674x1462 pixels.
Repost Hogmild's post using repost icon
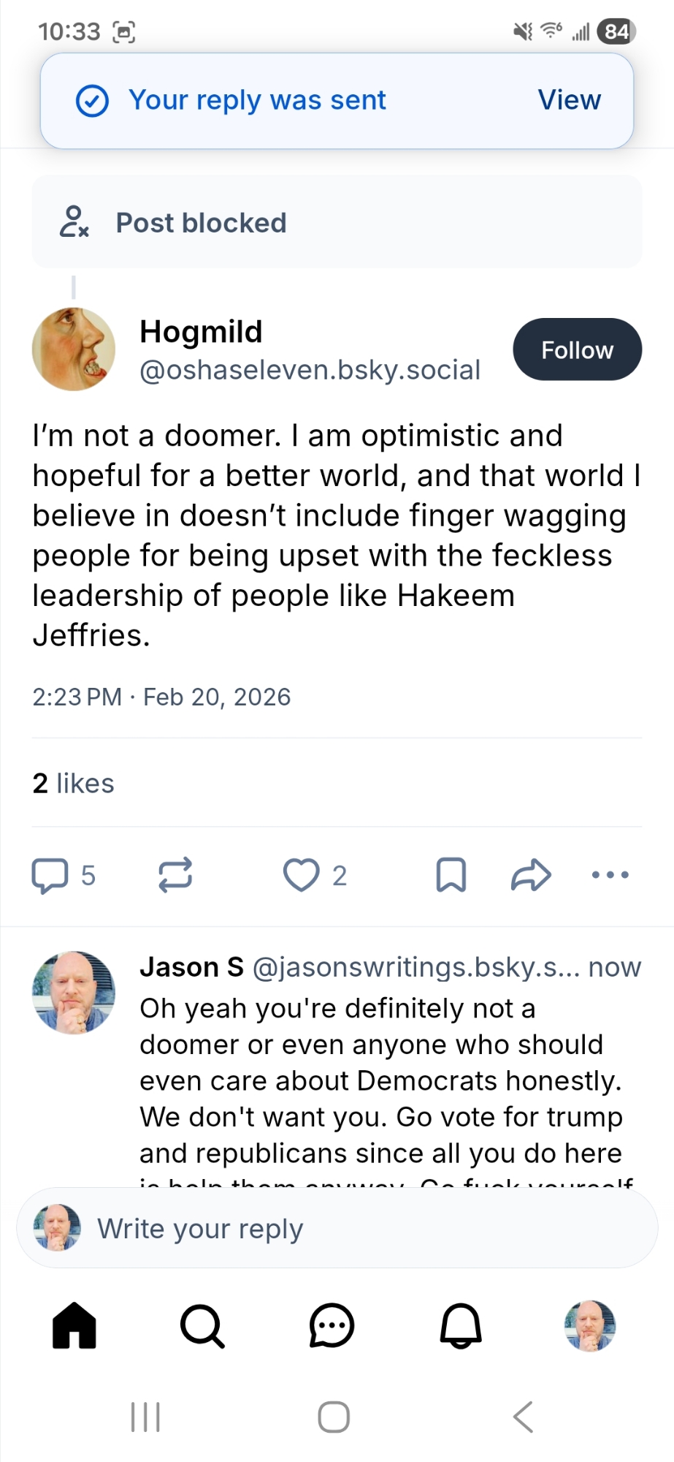[x=175, y=874]
